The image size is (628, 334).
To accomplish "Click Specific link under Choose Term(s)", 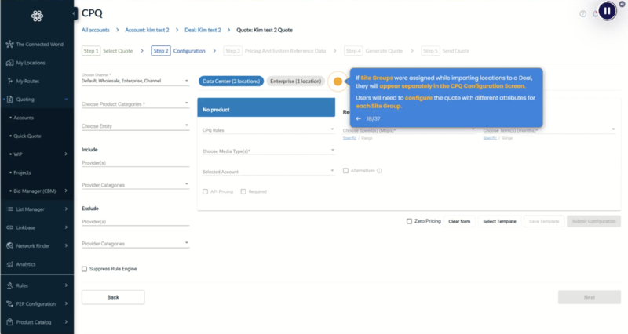I will pos(490,138).
